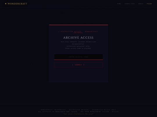Screen dimensions: 157x117
Task: Click the footer quote "The park remembers. Do you?"
Action: click(x=78, y=114)
